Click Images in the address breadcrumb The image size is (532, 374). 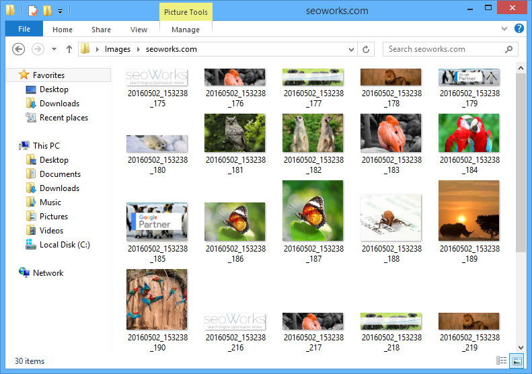click(117, 49)
